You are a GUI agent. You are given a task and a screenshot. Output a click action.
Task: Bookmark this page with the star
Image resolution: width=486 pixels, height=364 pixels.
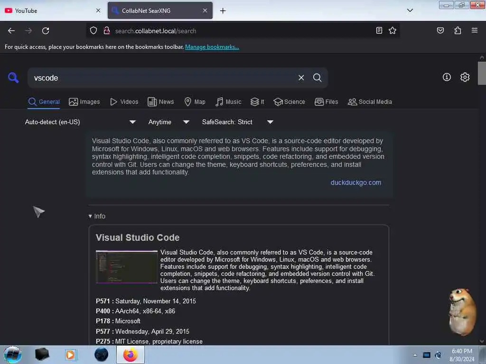pyautogui.click(x=393, y=31)
